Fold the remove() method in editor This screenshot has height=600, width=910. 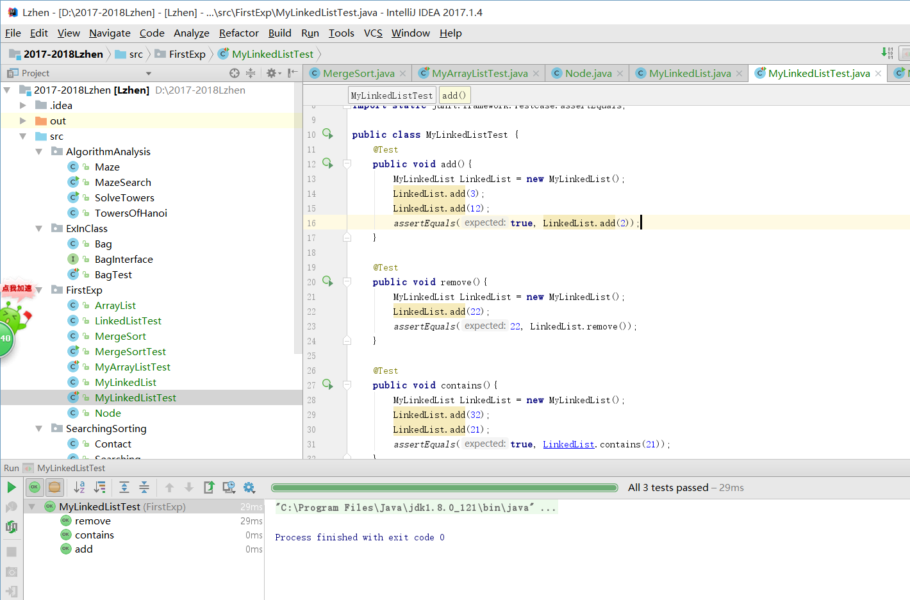(x=347, y=282)
